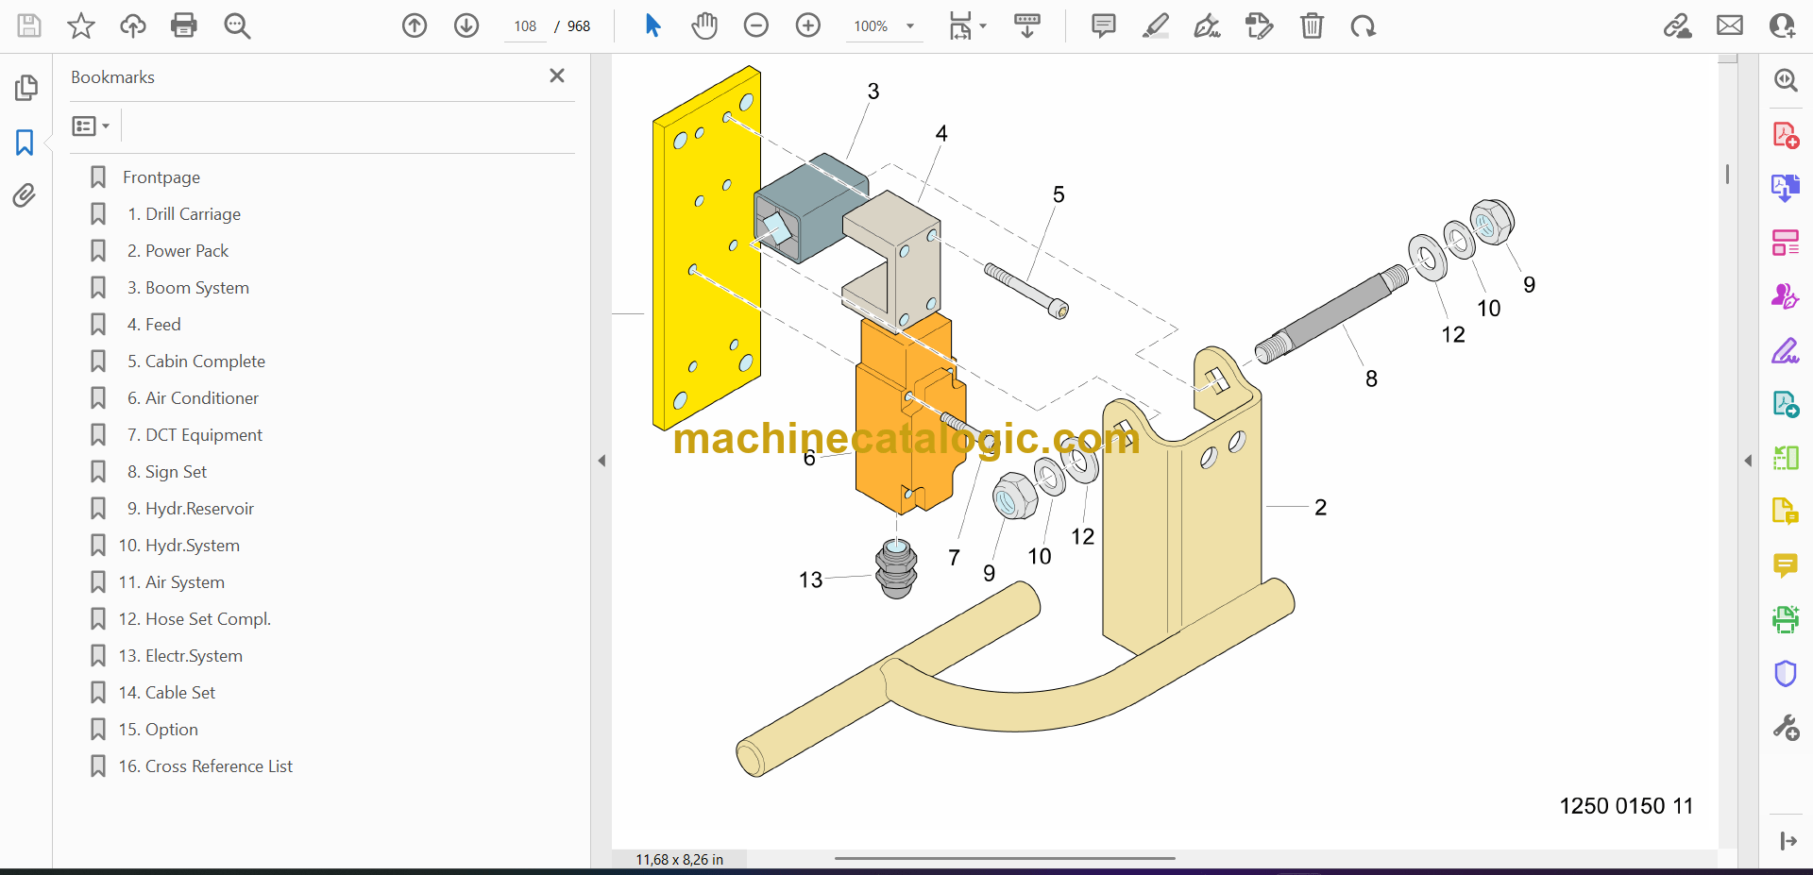Click the Rotate page icon
The image size is (1813, 875).
tap(1363, 25)
